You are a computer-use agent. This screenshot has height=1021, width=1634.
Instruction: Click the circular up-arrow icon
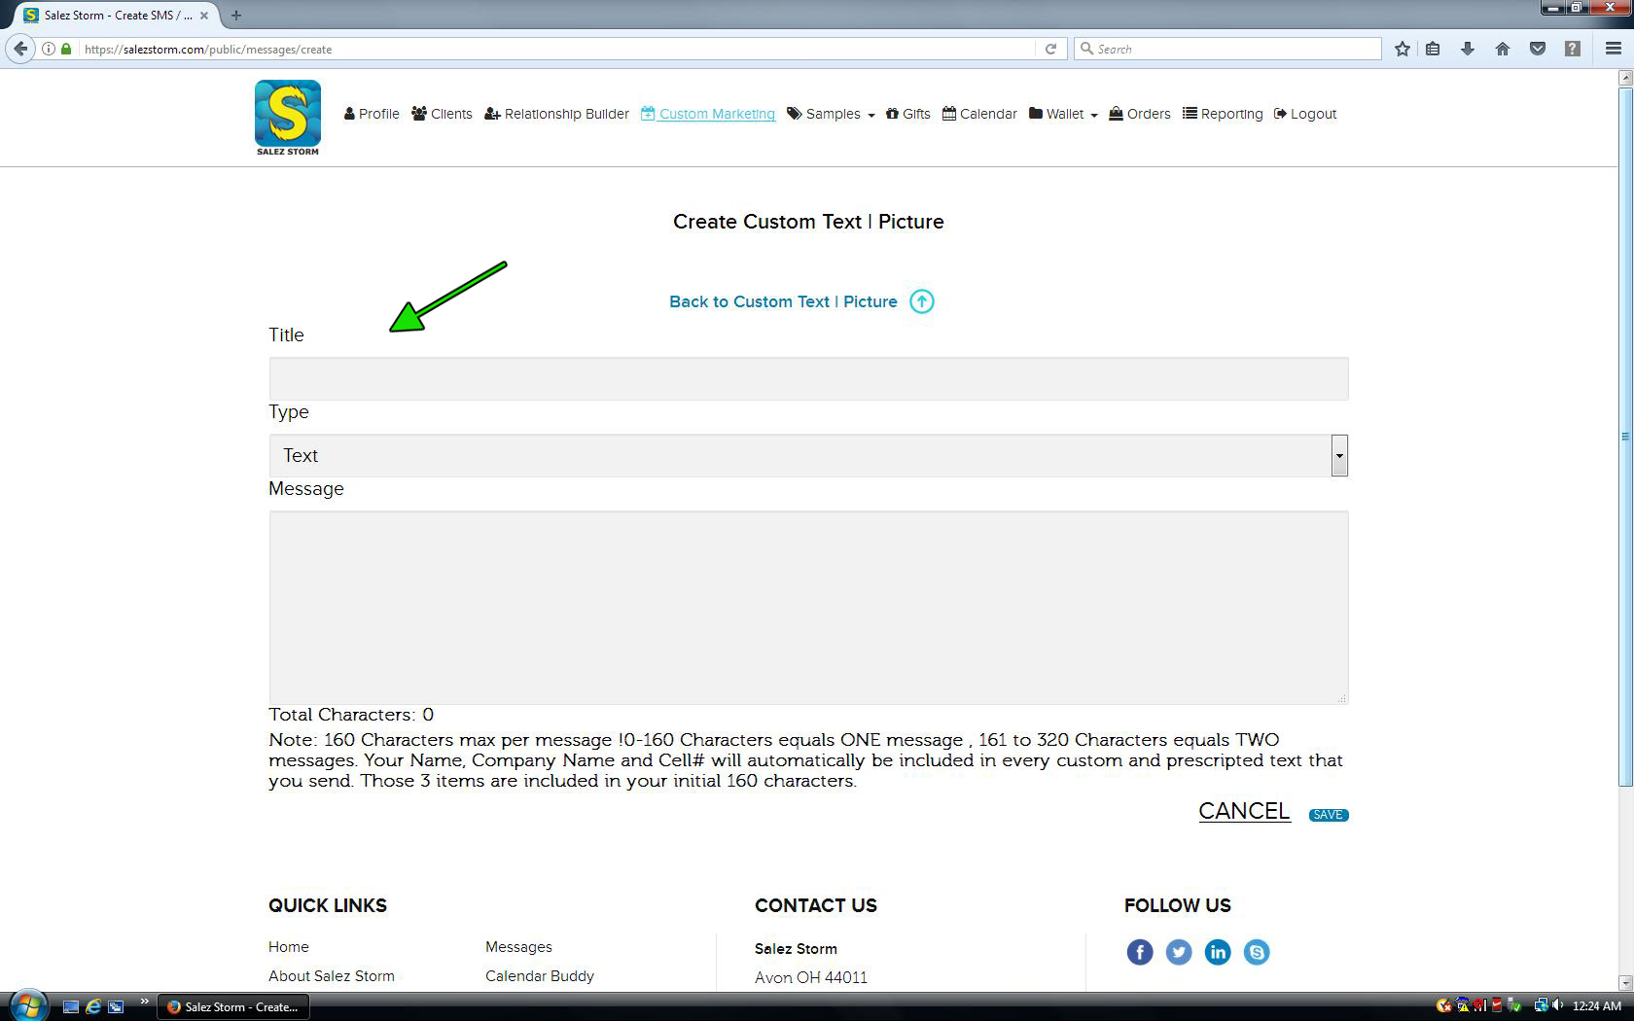pyautogui.click(x=921, y=301)
